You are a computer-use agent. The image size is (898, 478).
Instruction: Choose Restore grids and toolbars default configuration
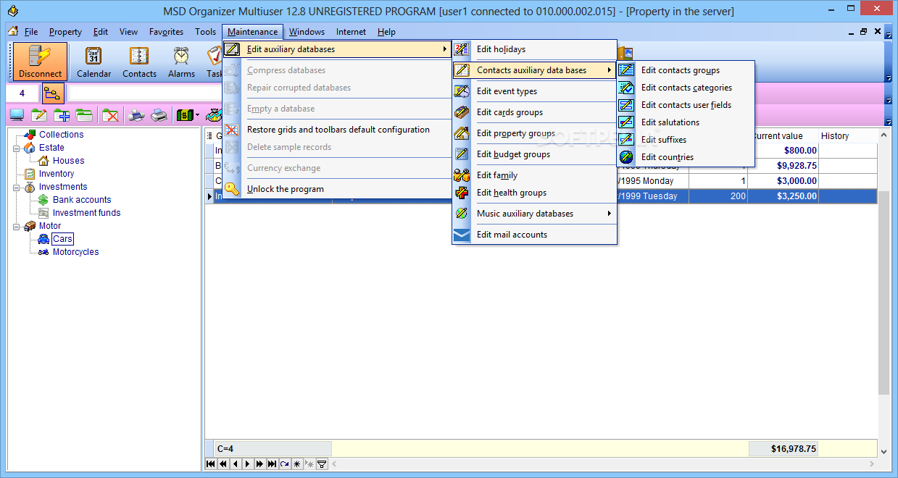[337, 130]
